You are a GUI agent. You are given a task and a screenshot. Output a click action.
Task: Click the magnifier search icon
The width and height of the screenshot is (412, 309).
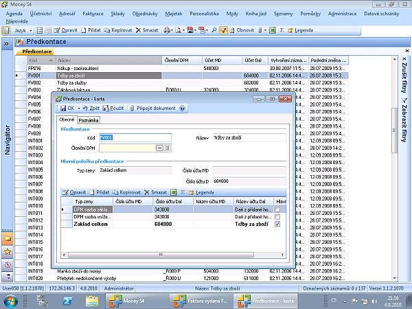coord(214,30)
